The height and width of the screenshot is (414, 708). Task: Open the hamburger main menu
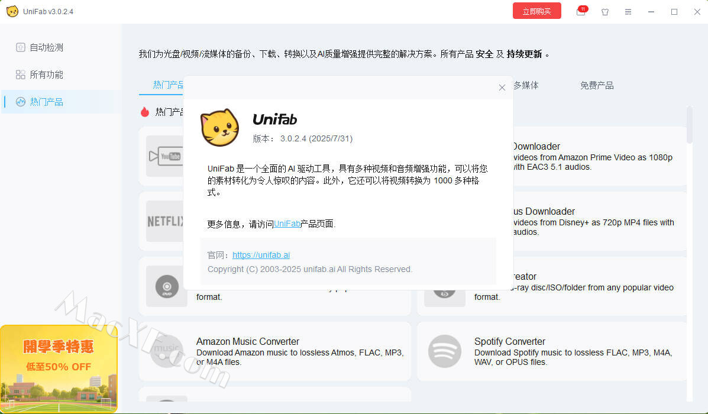coord(628,12)
